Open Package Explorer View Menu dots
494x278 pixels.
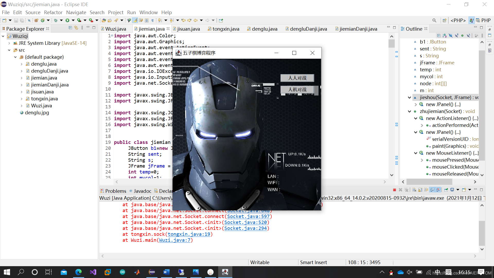coord(82,28)
